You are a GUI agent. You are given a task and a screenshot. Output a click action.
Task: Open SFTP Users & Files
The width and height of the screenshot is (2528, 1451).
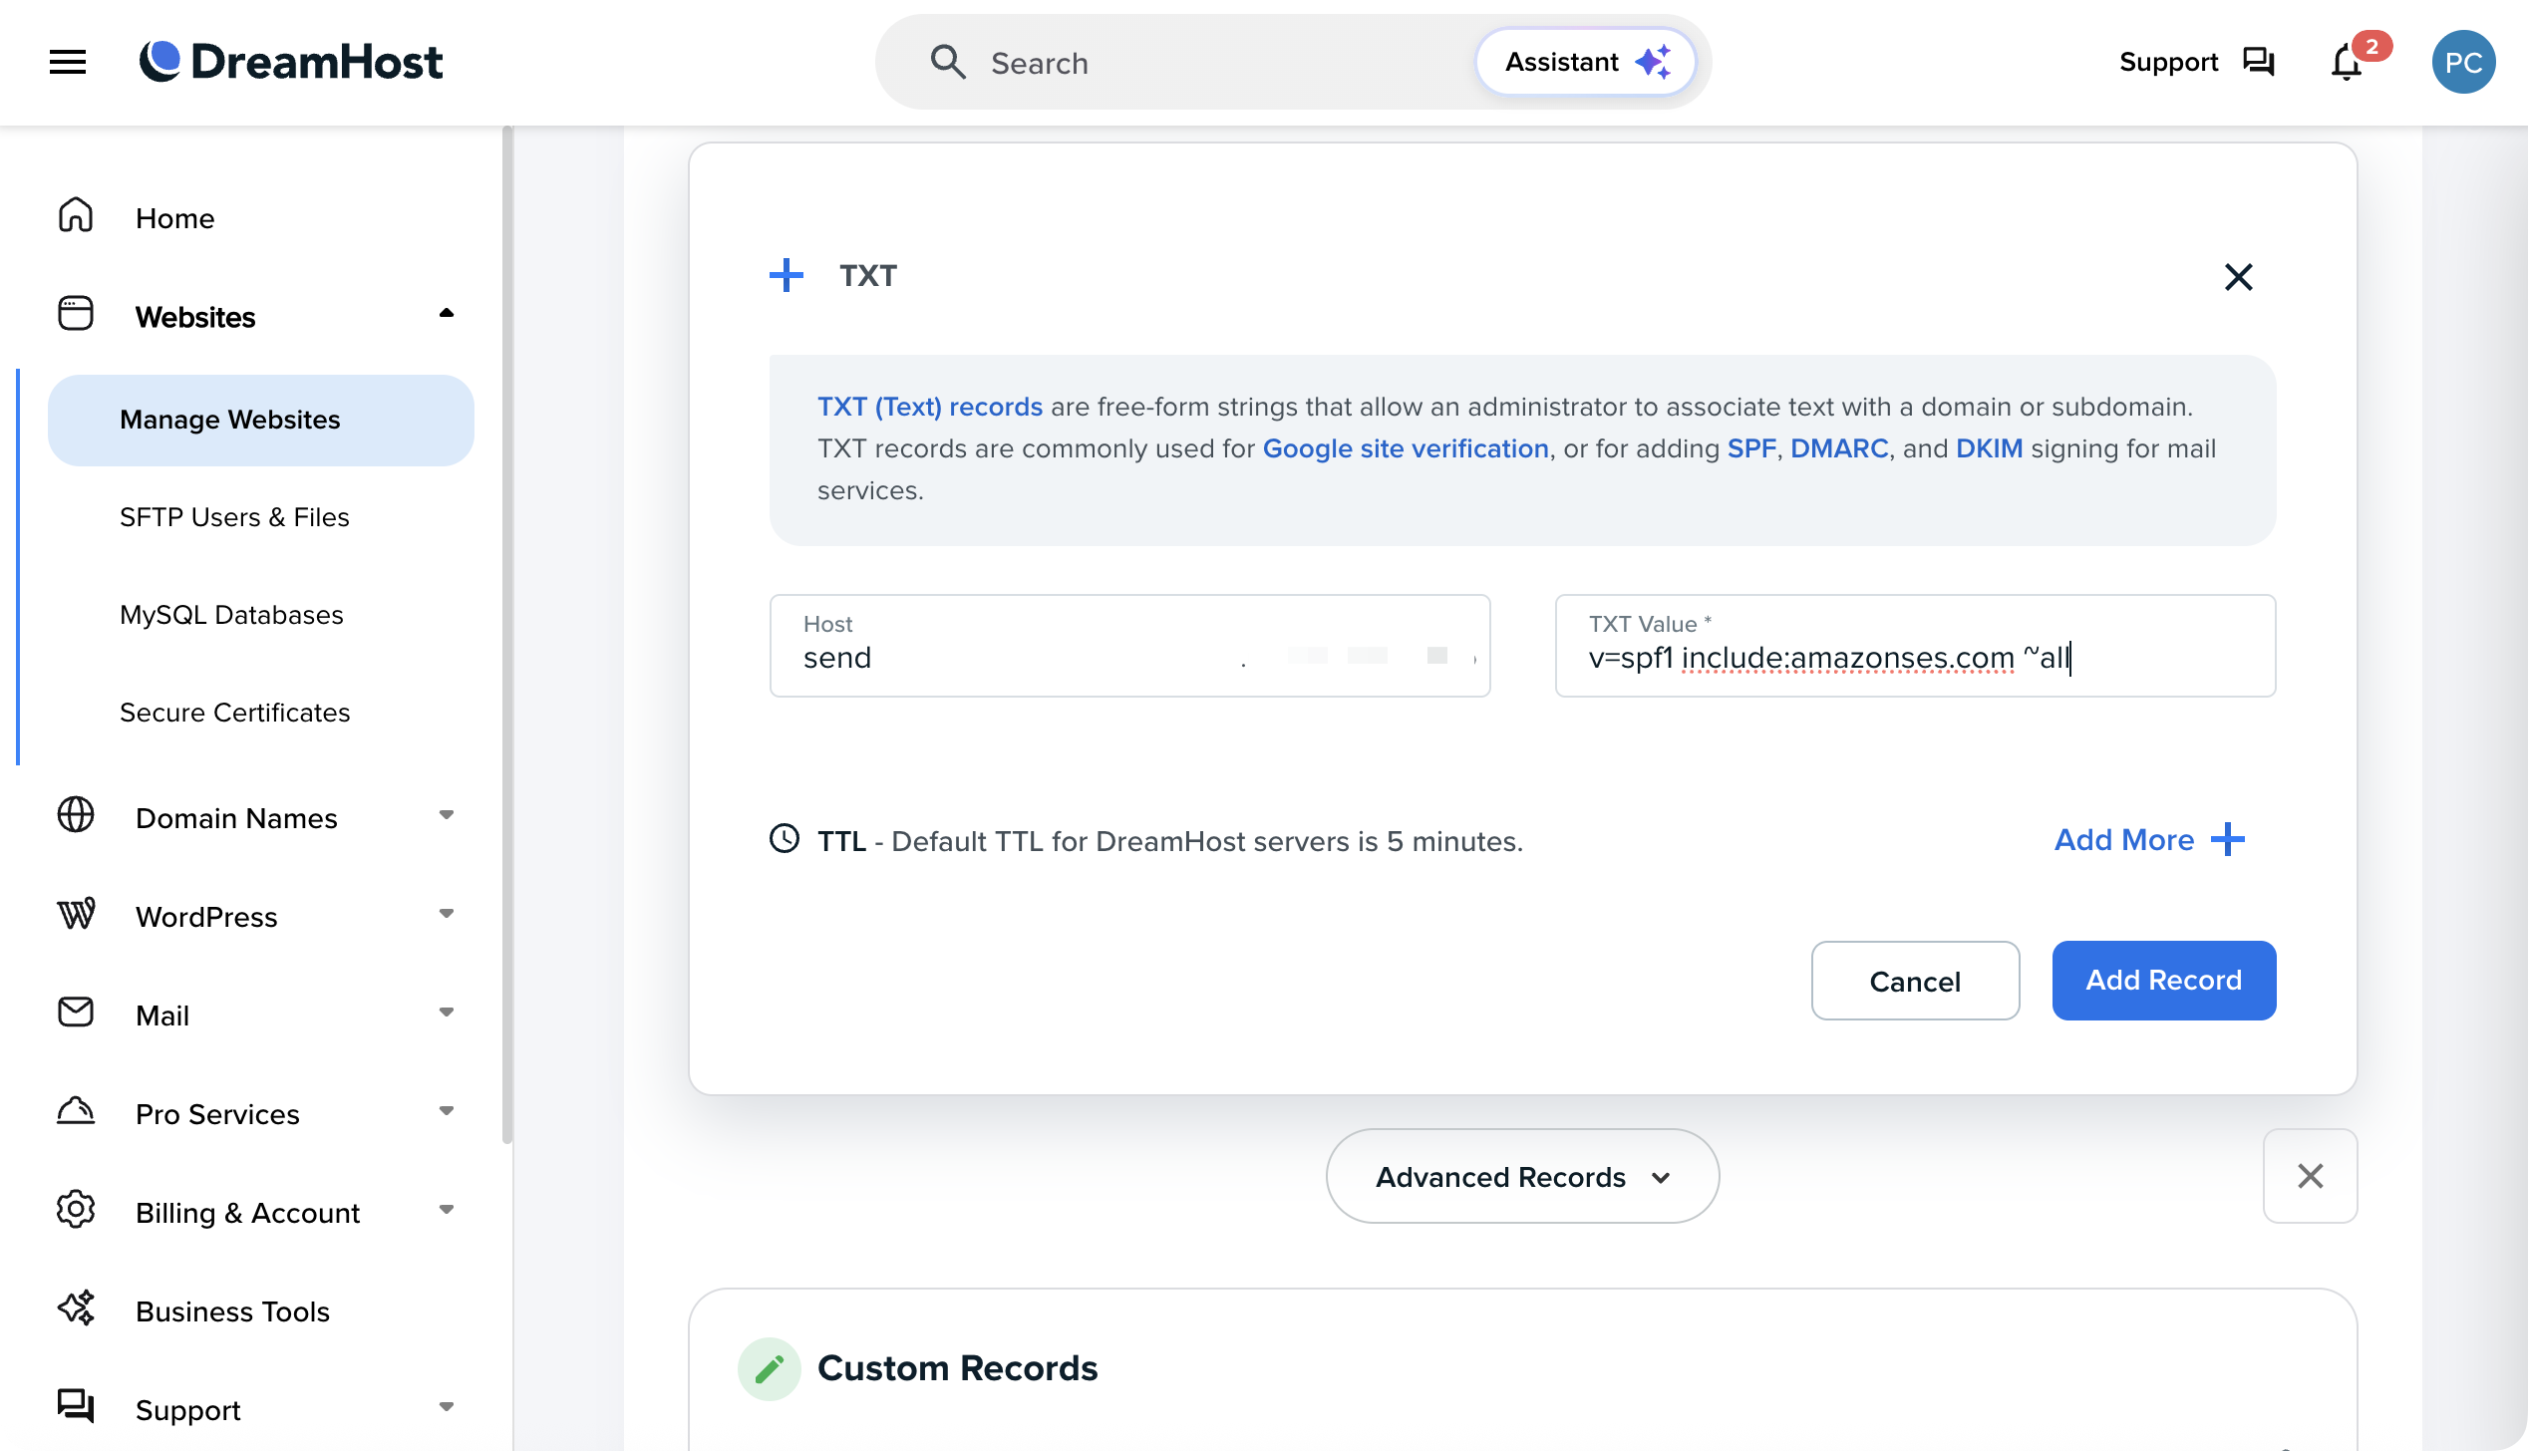(234, 516)
